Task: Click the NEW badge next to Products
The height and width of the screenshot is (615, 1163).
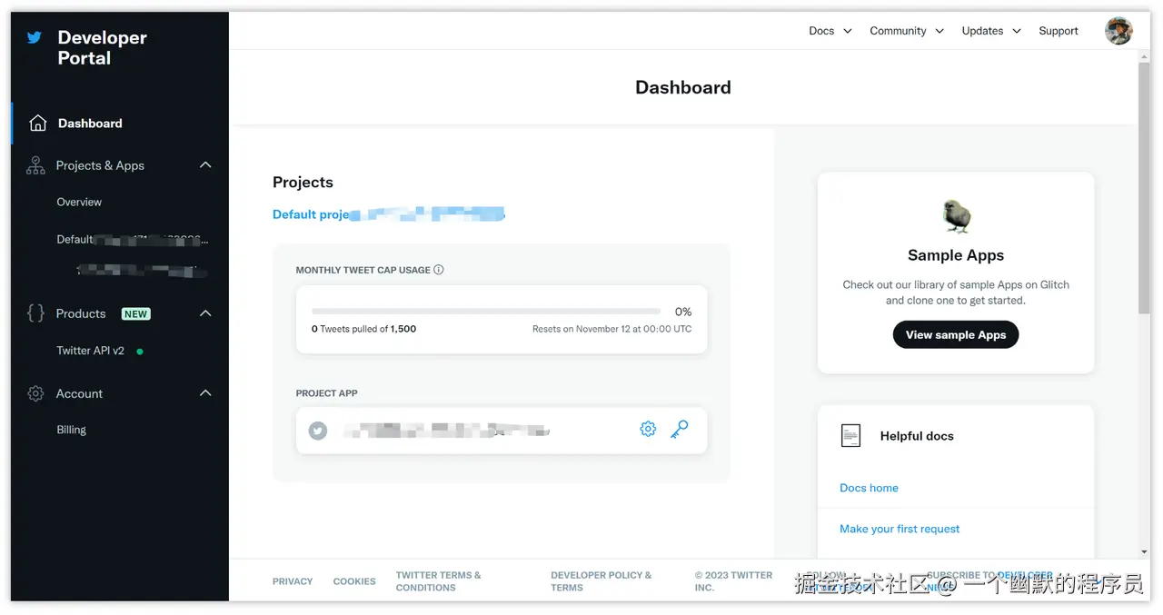Action: coord(136,313)
